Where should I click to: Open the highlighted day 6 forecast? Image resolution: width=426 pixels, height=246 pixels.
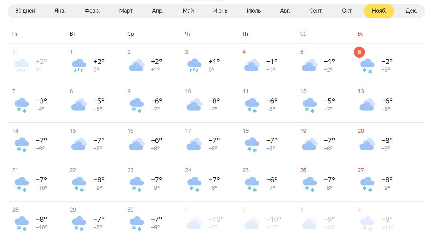click(x=359, y=52)
